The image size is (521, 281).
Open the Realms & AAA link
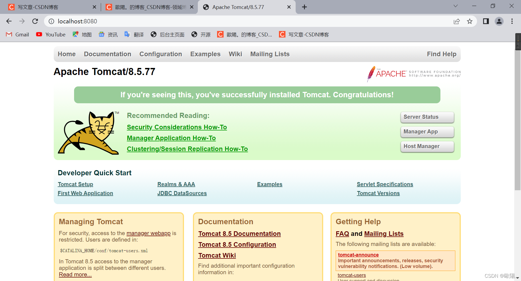coord(176,184)
